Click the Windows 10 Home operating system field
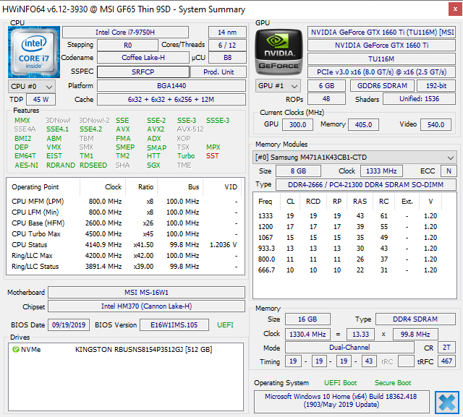Image resolution: width=463 pixels, height=417 pixels. click(340, 401)
